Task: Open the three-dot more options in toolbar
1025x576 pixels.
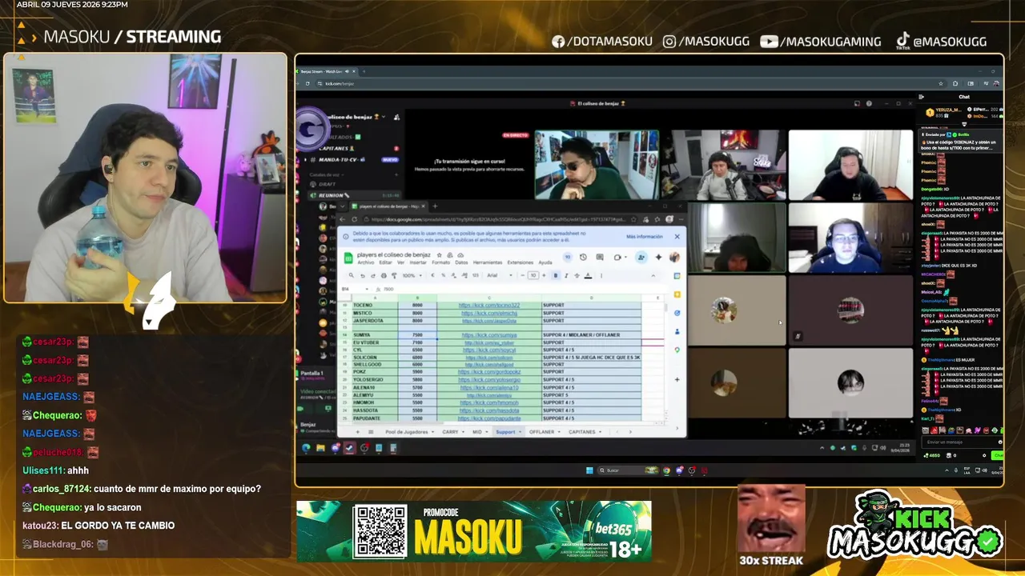Action: click(x=601, y=275)
